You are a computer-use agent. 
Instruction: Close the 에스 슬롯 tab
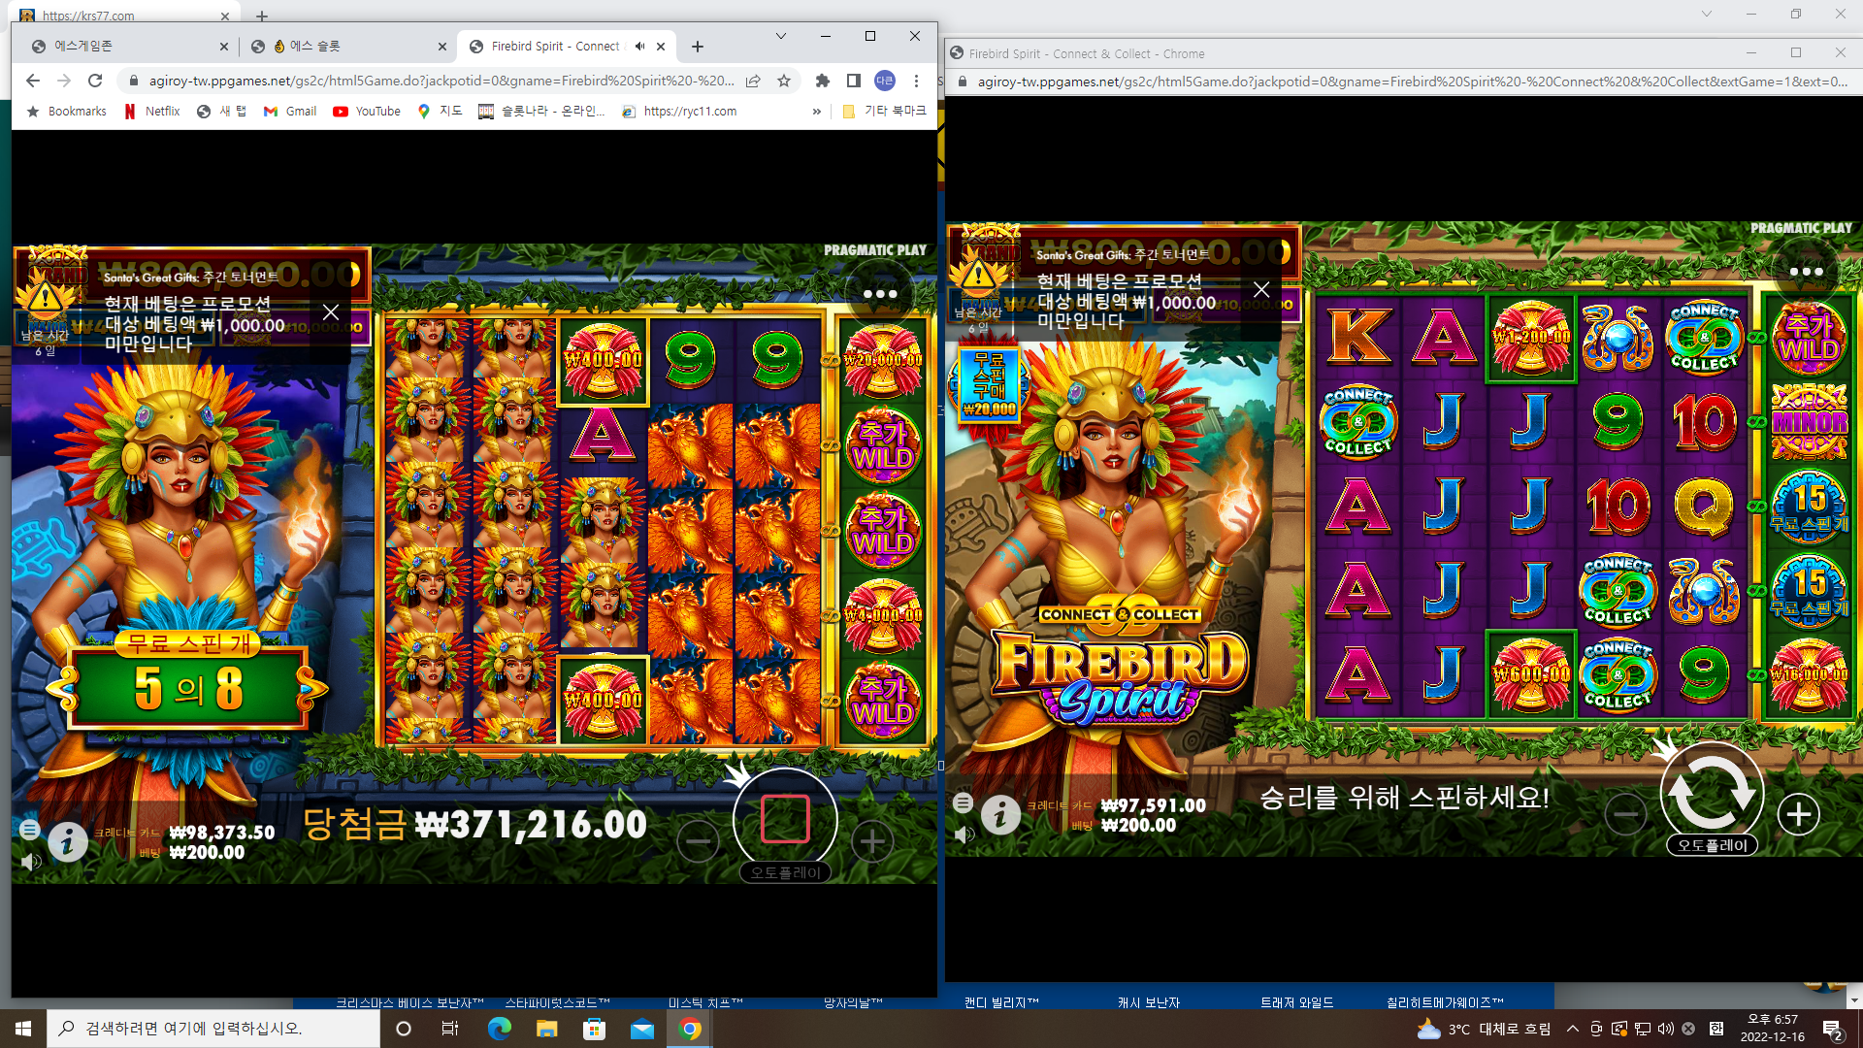(442, 46)
